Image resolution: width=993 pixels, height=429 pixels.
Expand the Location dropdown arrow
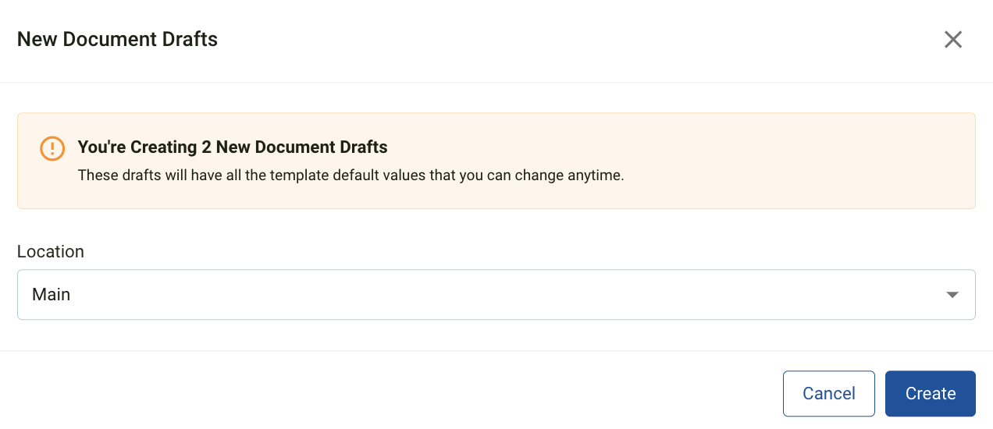coord(952,295)
